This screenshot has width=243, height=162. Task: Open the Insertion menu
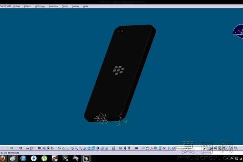pyautogui.click(x=53, y=6)
